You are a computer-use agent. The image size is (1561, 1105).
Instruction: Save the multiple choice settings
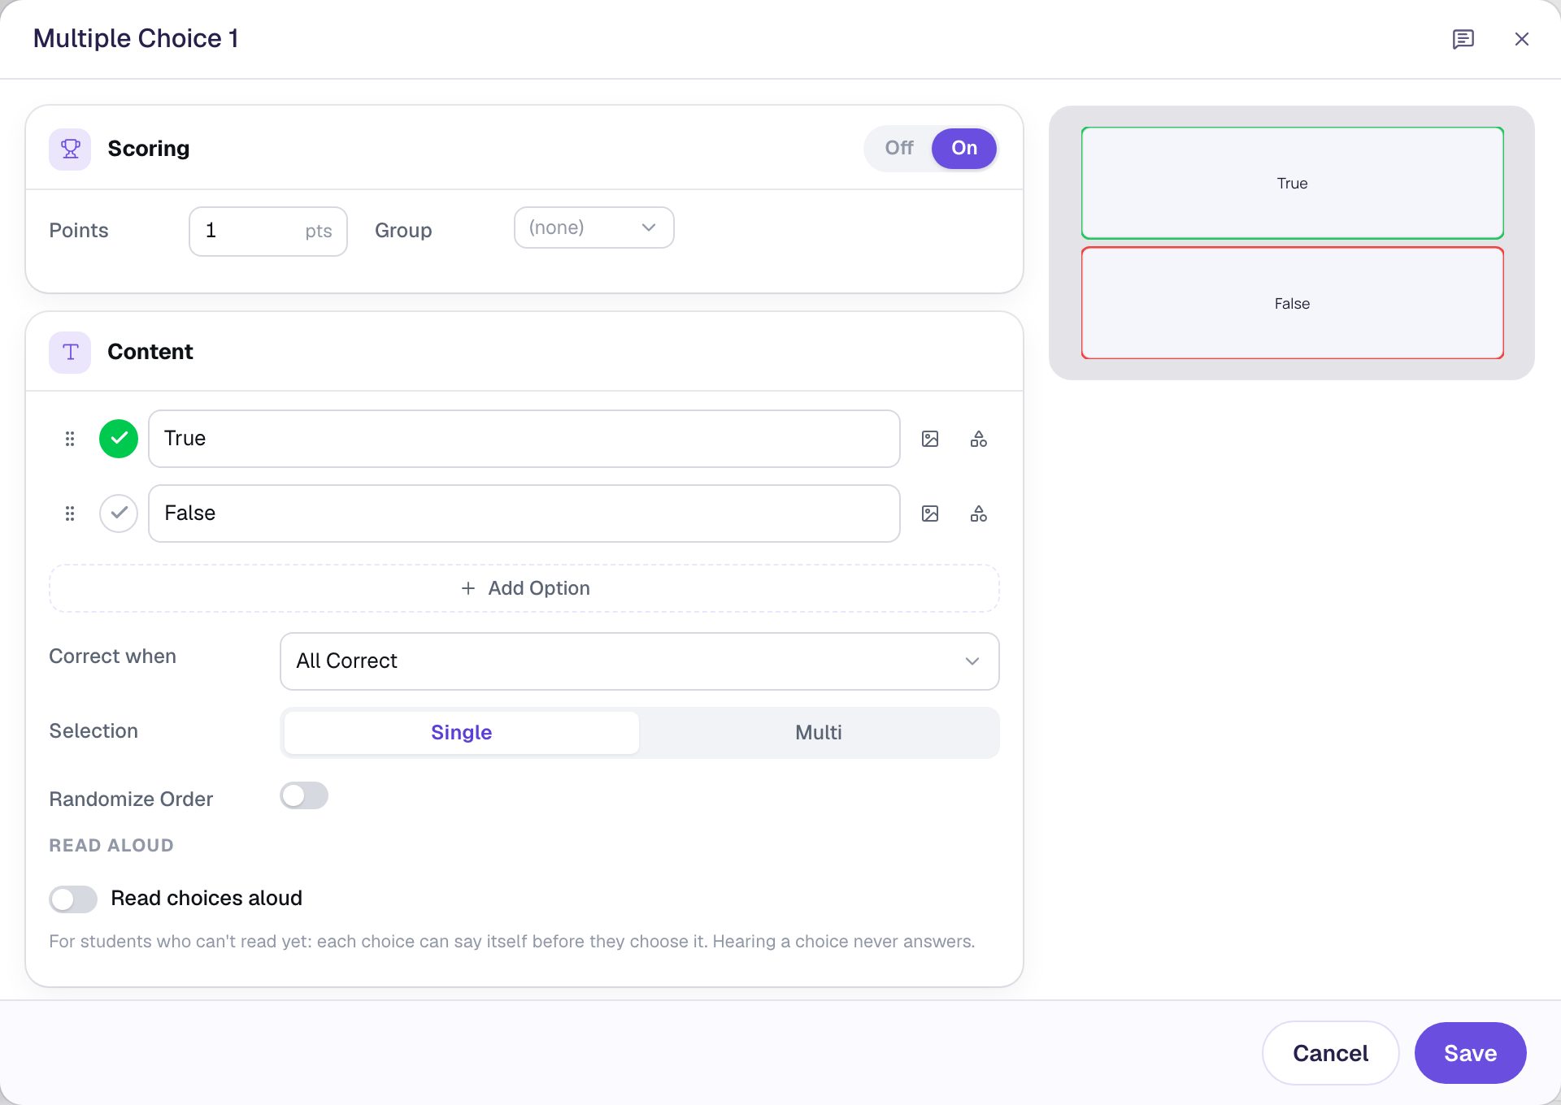coord(1470,1053)
